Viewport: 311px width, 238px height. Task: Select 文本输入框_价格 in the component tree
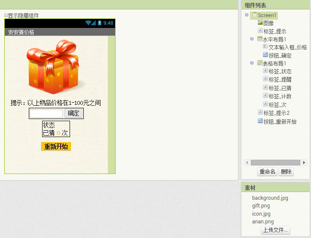tap(288, 47)
